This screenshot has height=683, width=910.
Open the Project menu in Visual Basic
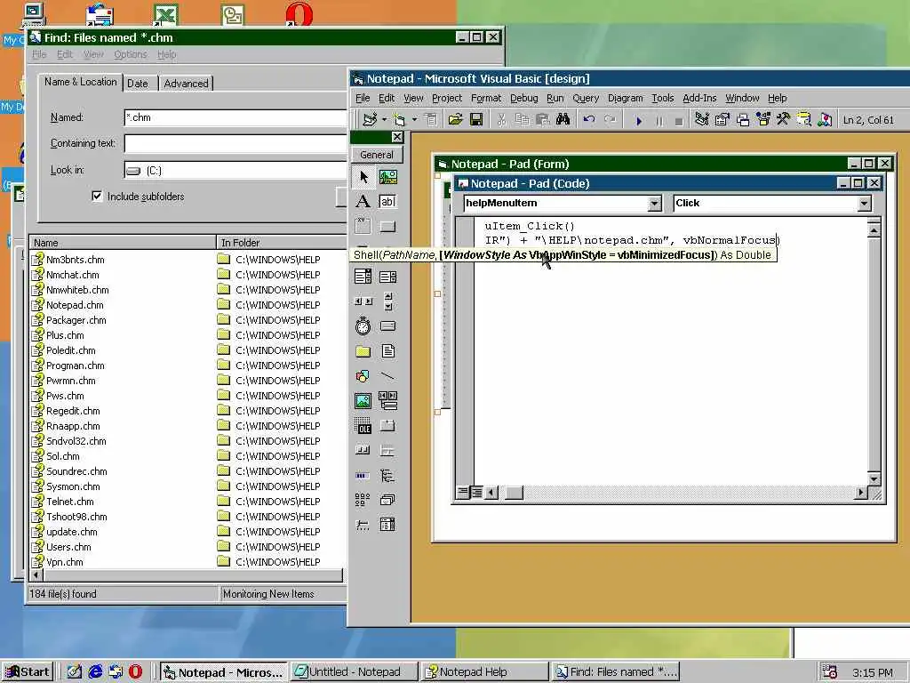pyautogui.click(x=447, y=98)
